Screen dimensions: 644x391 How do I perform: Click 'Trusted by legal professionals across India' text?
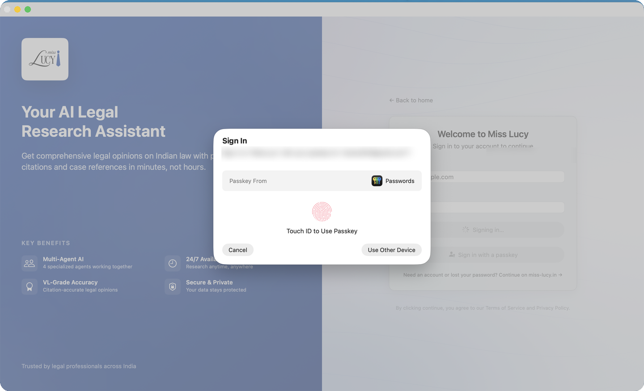pos(79,366)
